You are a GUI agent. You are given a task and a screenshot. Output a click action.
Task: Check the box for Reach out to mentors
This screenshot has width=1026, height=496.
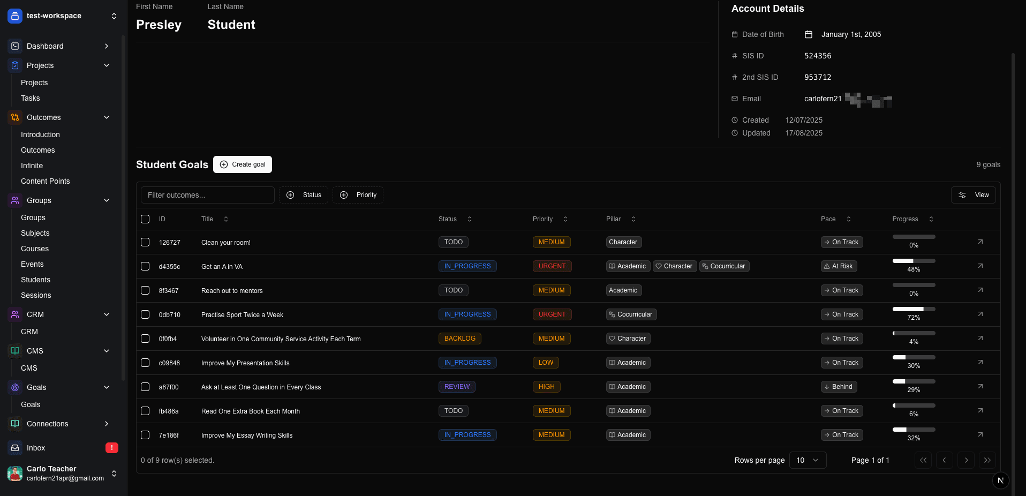pos(145,290)
